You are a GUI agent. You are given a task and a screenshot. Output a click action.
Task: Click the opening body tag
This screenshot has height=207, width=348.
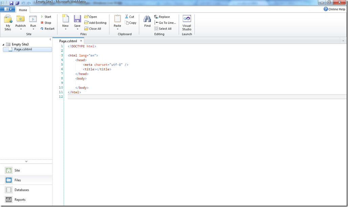[x=81, y=78]
